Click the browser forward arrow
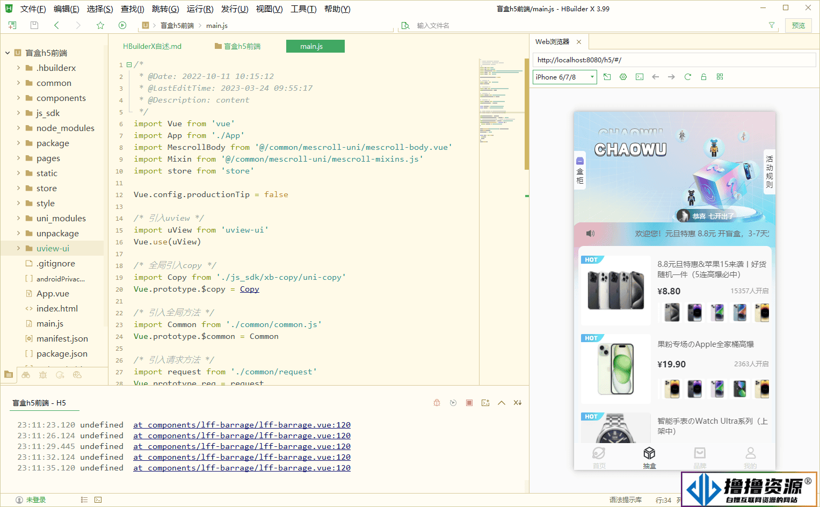This screenshot has width=820, height=507. pos(671,77)
